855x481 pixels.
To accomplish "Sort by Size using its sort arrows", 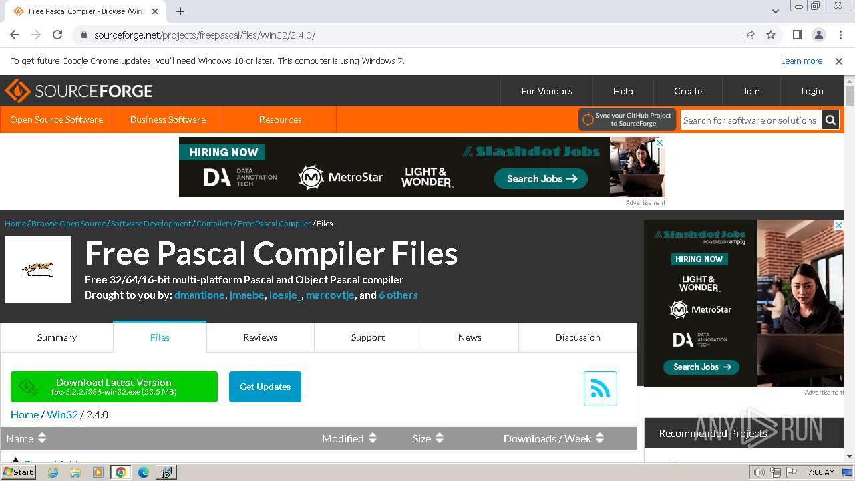I will (x=440, y=438).
